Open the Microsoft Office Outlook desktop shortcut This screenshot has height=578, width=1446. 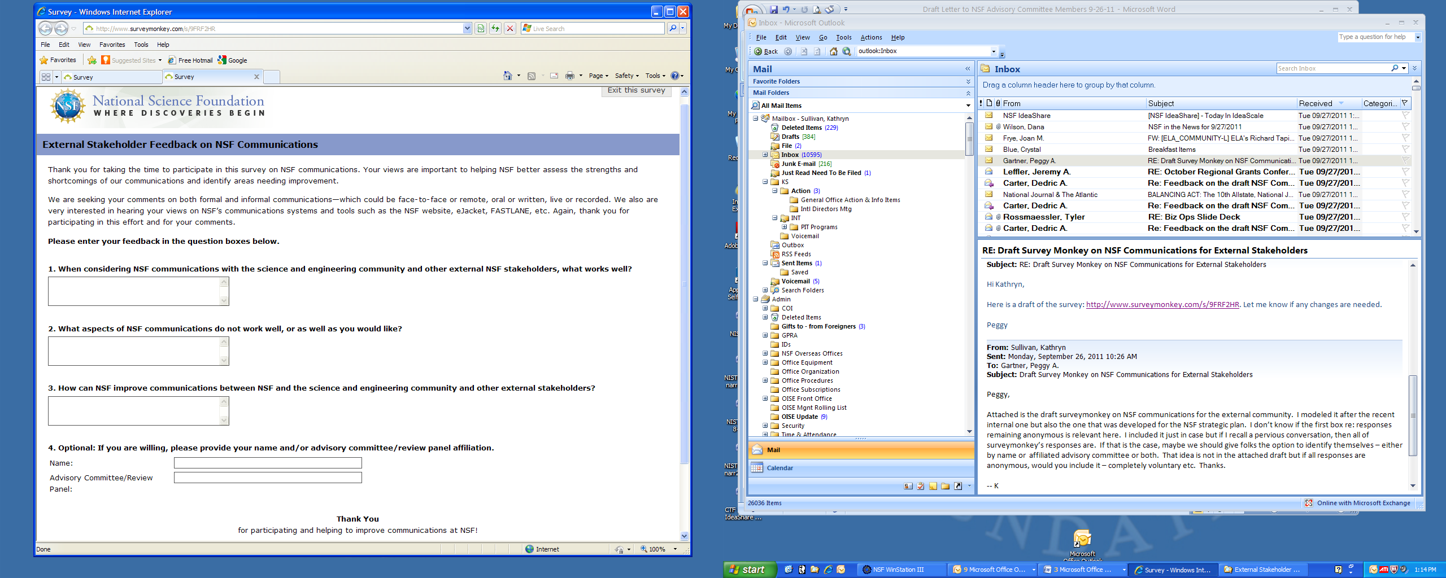tap(1082, 545)
